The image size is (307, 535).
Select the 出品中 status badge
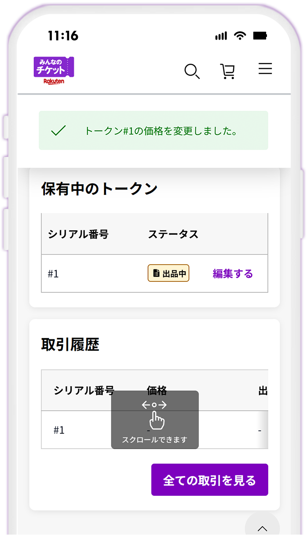(x=168, y=273)
